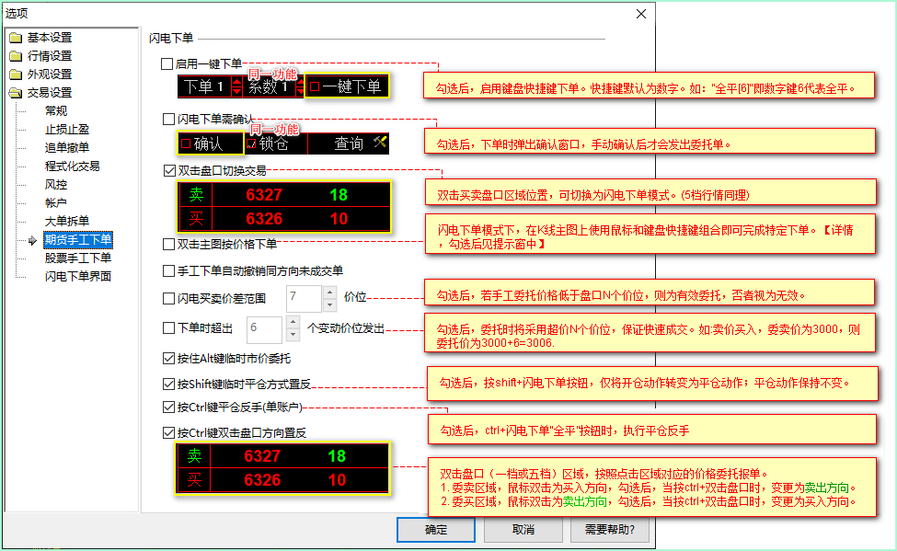The image size is (897, 551).
Task: Decrease the 闪电买卖价差范围 value with down arrow
Action: (329, 305)
